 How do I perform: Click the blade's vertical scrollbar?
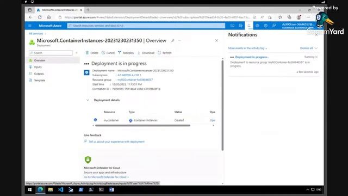pyautogui.click(x=222, y=106)
